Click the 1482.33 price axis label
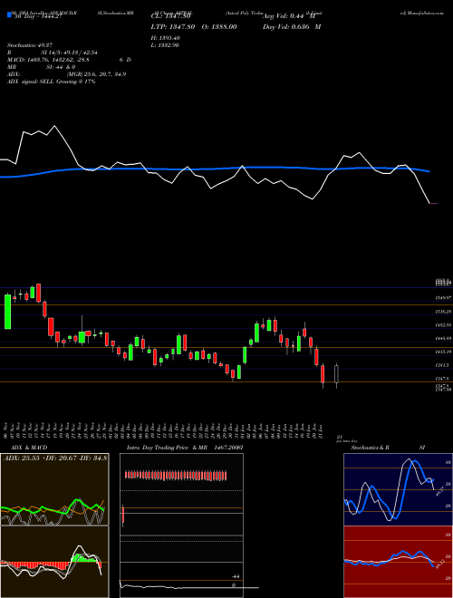Image resolution: width=453 pixels, height=598 pixels. click(x=443, y=325)
